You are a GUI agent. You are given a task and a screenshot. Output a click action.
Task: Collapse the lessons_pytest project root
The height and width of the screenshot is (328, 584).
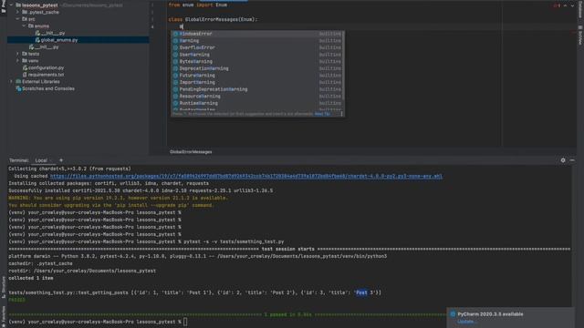[x=11, y=5]
